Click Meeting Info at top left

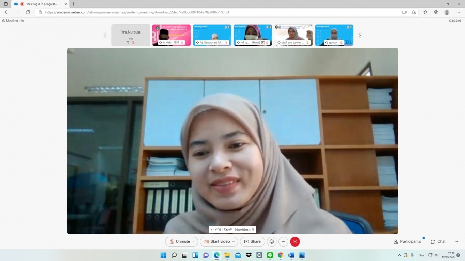pyautogui.click(x=13, y=21)
